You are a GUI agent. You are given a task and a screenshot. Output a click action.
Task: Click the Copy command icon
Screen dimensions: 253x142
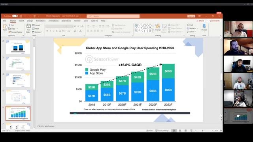[x=9, y=29]
